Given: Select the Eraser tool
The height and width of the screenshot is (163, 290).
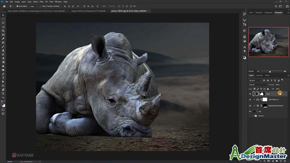Looking at the screenshot, I should coord(3,58).
